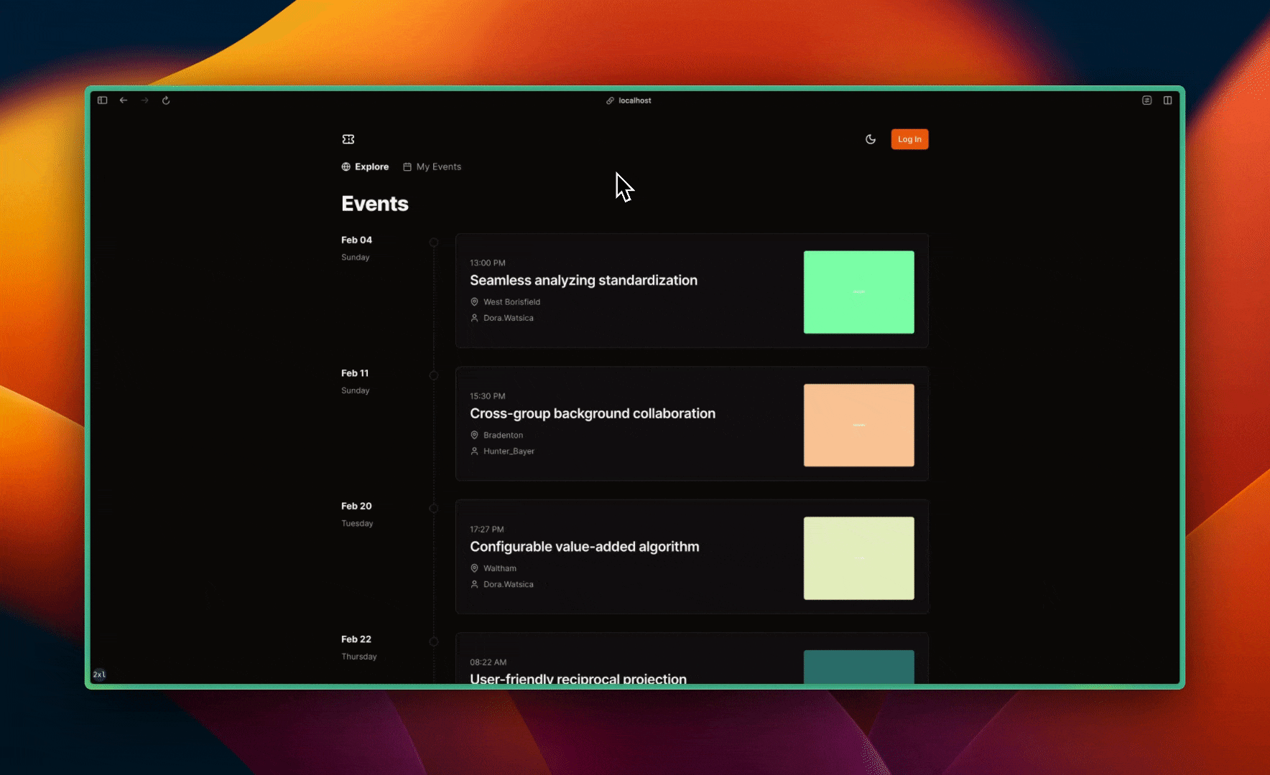
Task: Open the Seamless analyzing standardization event
Action: (x=583, y=281)
